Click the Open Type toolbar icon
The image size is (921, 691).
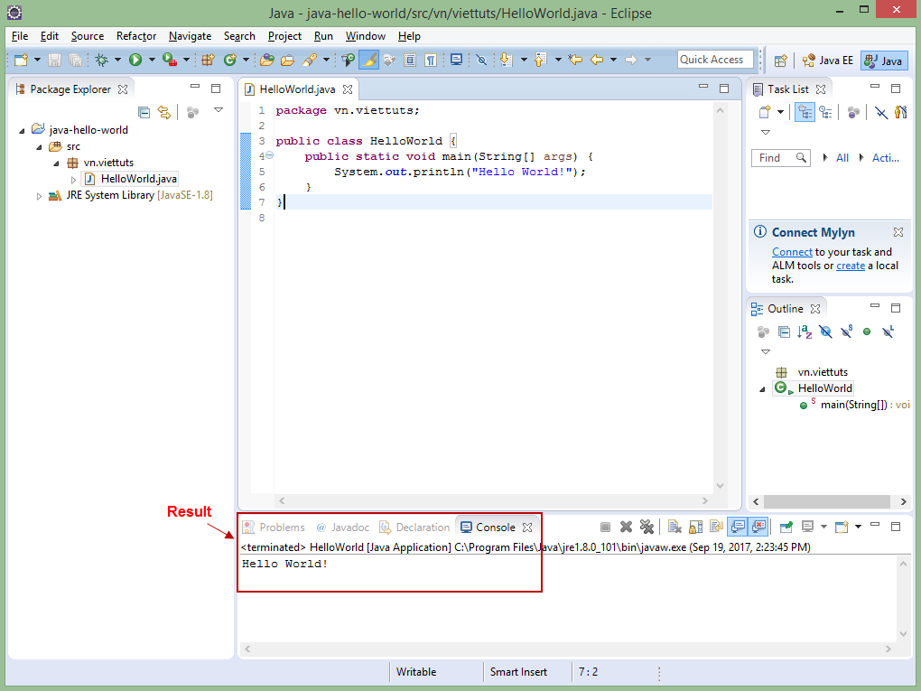coord(267,60)
